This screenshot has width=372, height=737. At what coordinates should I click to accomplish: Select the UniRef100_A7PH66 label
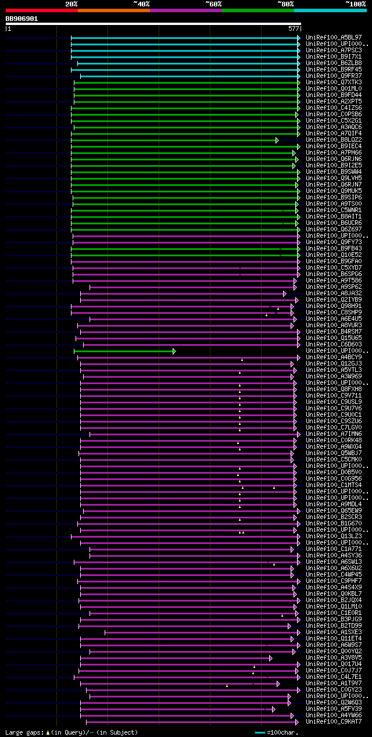point(334,153)
